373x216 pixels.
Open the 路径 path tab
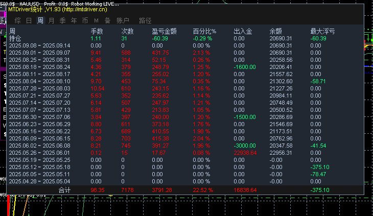[145, 20]
